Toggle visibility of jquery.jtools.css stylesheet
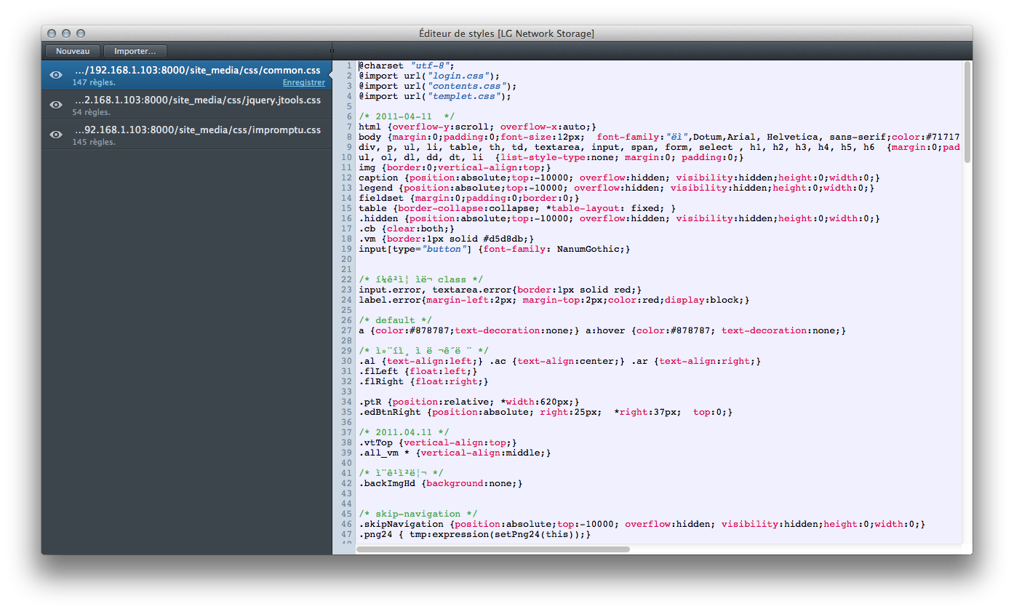1014x612 pixels. point(55,105)
